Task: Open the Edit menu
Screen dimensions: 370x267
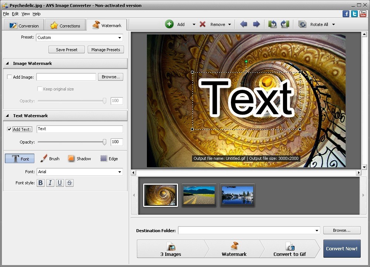Action: point(15,14)
